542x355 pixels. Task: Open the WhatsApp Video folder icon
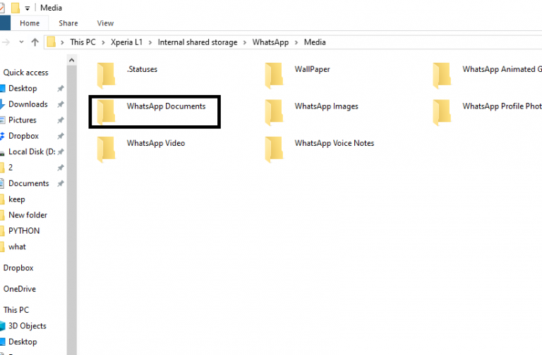click(x=106, y=149)
